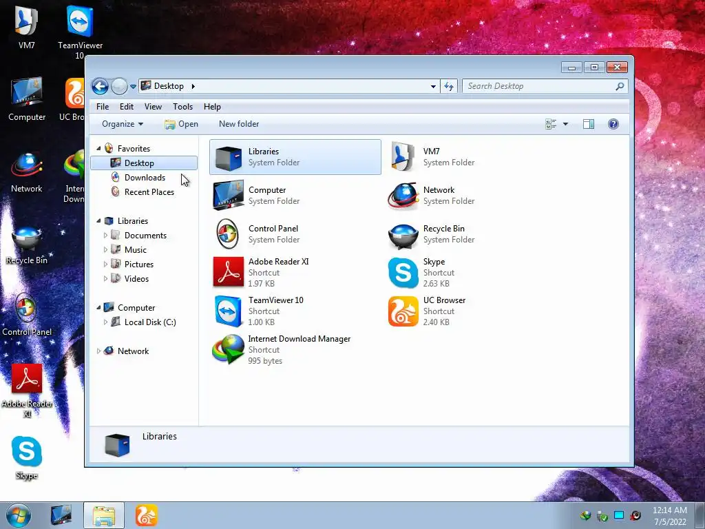Open the view options dropdown arrow

pos(566,124)
